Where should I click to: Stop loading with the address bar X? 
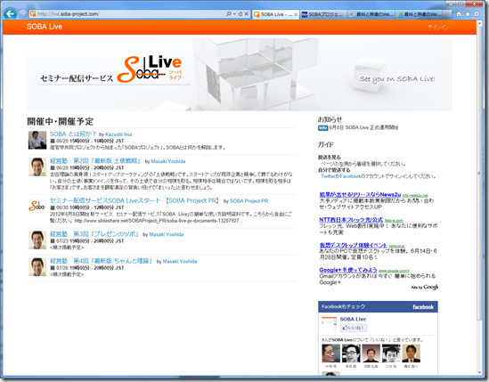click(246, 14)
